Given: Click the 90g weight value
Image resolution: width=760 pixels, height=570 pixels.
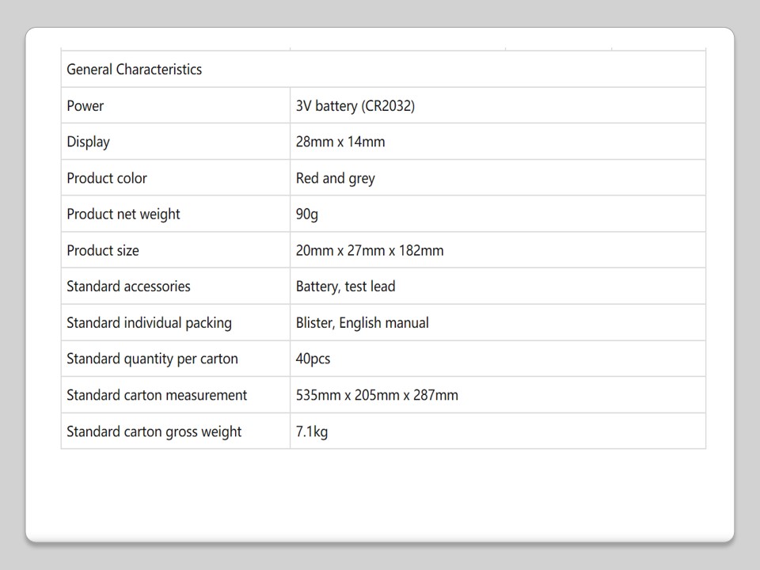Looking at the screenshot, I should (307, 215).
